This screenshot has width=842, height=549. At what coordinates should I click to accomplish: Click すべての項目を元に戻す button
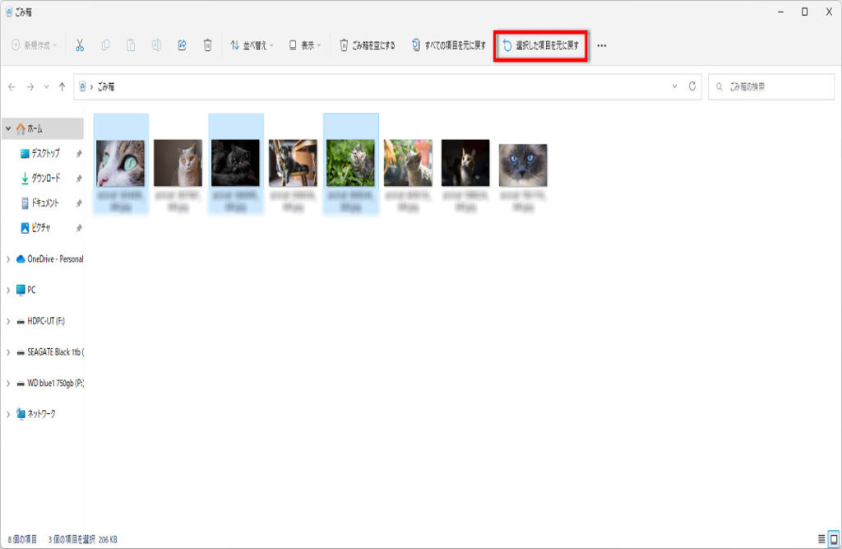pyautogui.click(x=449, y=45)
